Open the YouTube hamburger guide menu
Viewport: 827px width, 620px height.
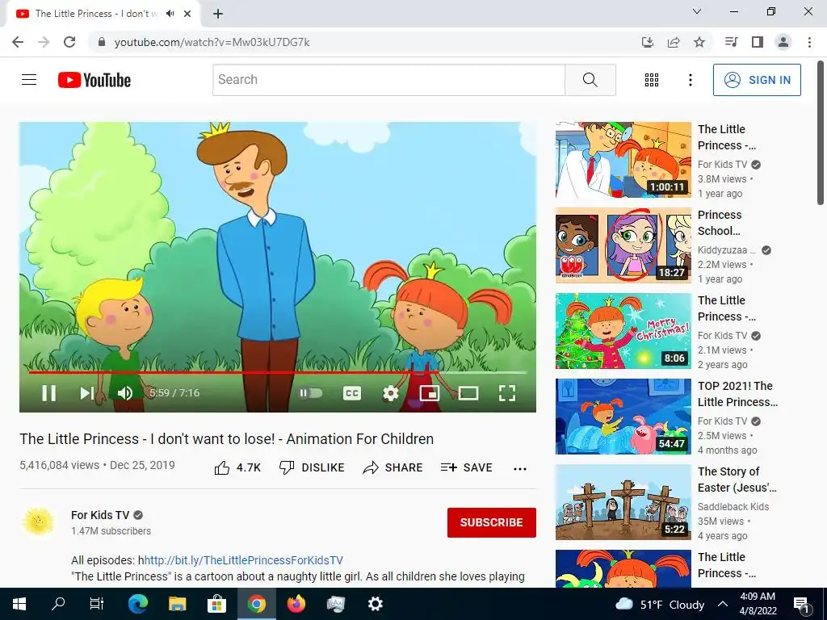(29, 80)
